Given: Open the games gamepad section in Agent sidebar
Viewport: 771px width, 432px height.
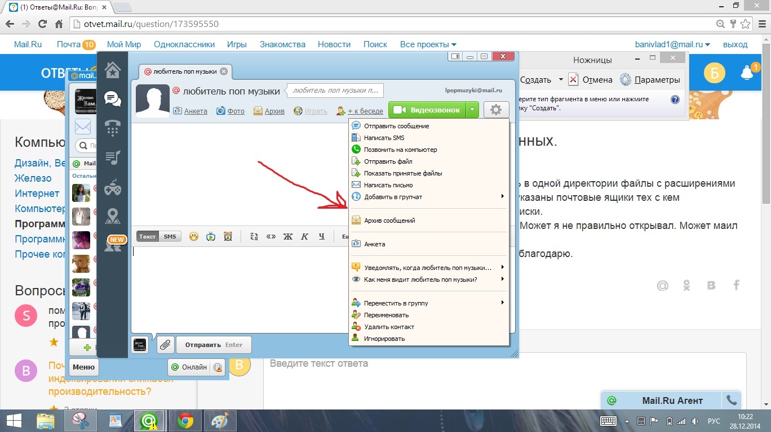Looking at the screenshot, I should point(113,187).
